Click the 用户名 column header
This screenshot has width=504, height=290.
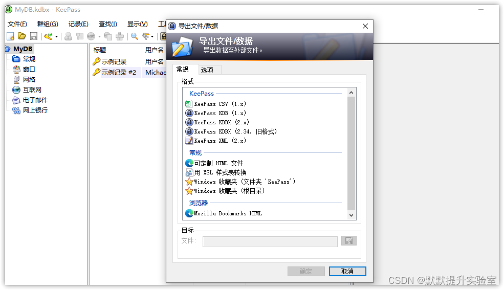click(155, 50)
